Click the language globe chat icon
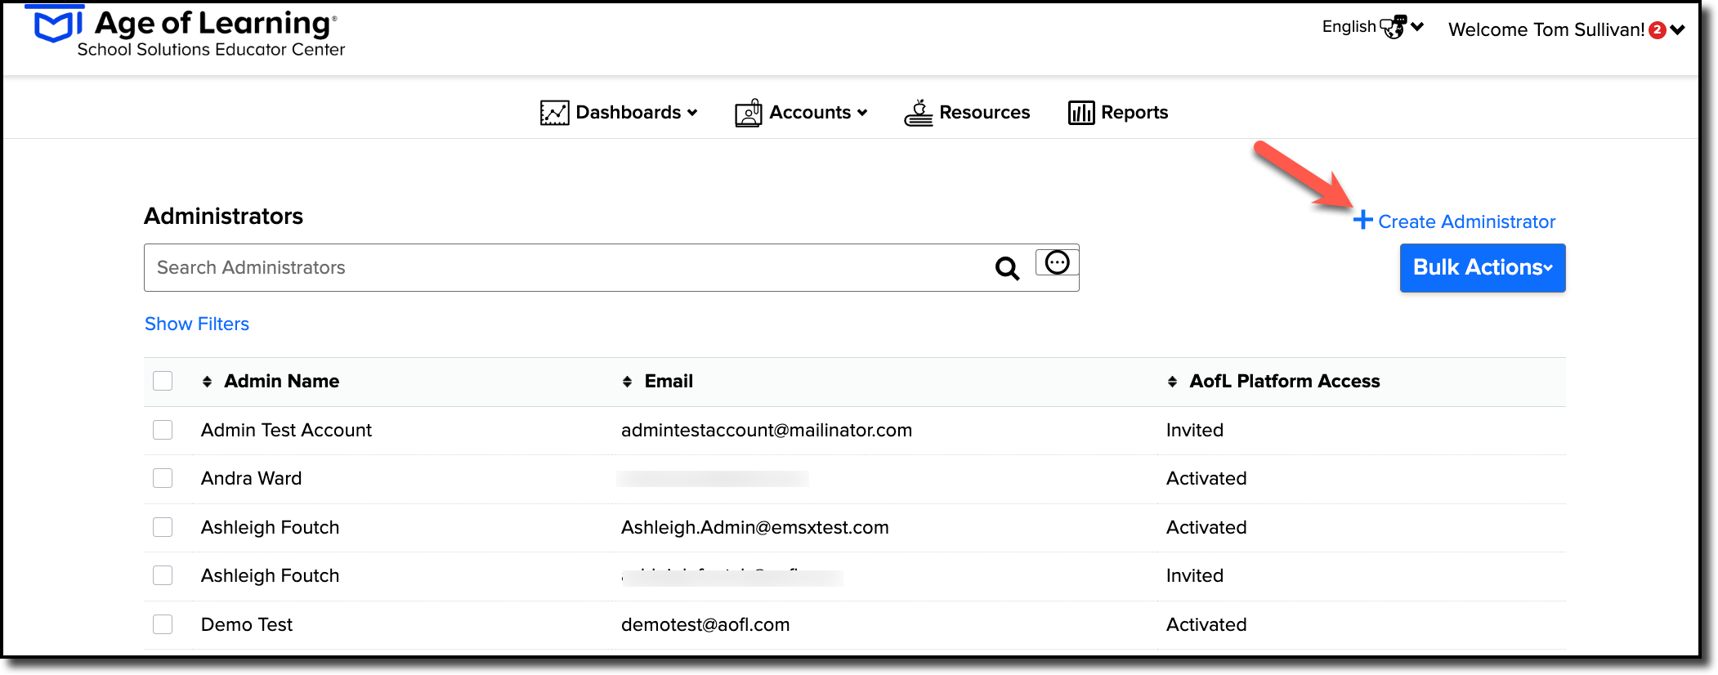This screenshot has width=1718, height=675. [1394, 27]
